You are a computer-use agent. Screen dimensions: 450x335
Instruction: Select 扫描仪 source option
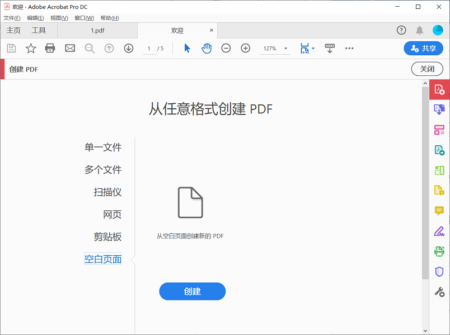click(x=107, y=192)
